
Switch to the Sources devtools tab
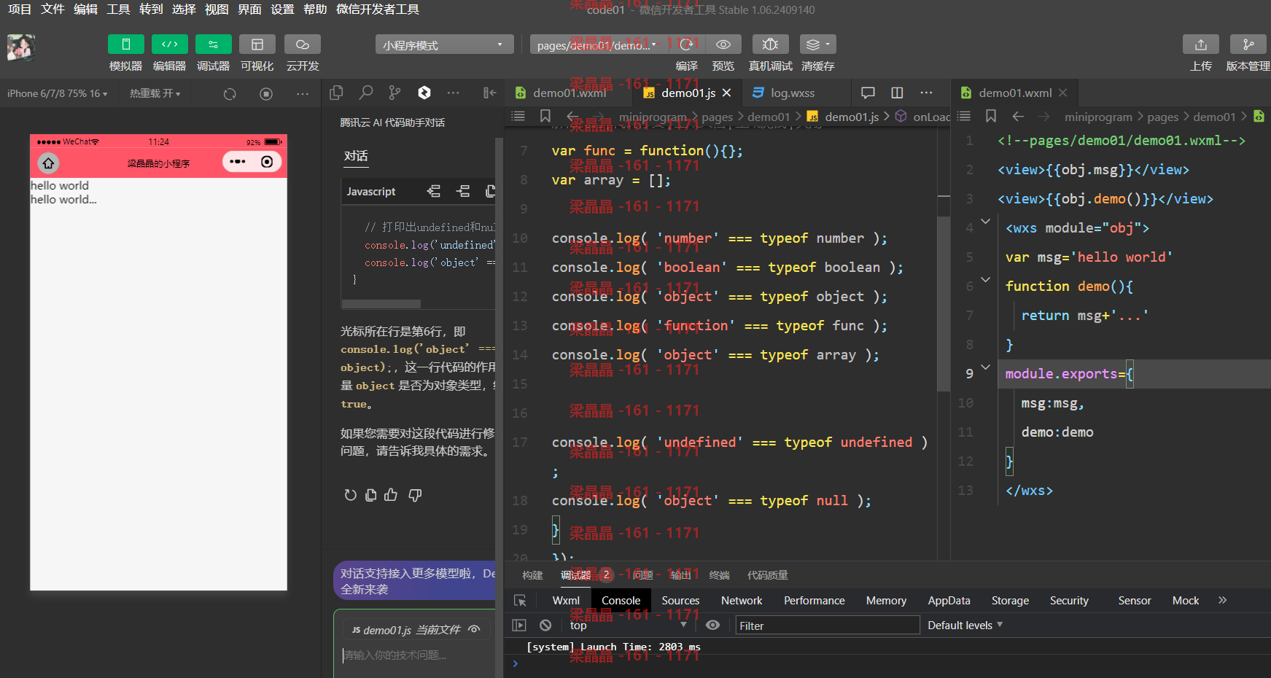point(680,600)
